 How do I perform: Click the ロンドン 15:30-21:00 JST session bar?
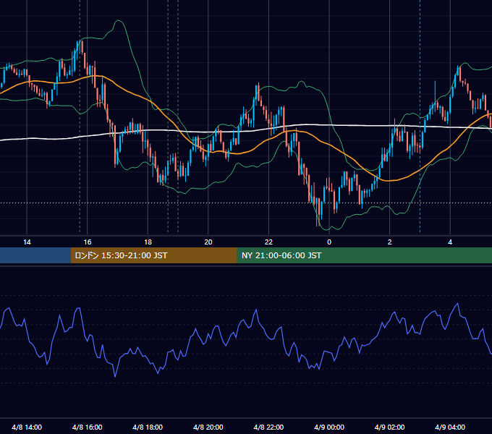pyautogui.click(x=153, y=255)
